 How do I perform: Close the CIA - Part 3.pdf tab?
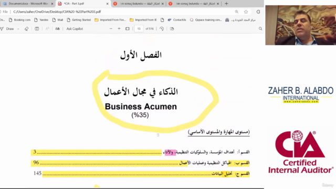pos(107,4)
